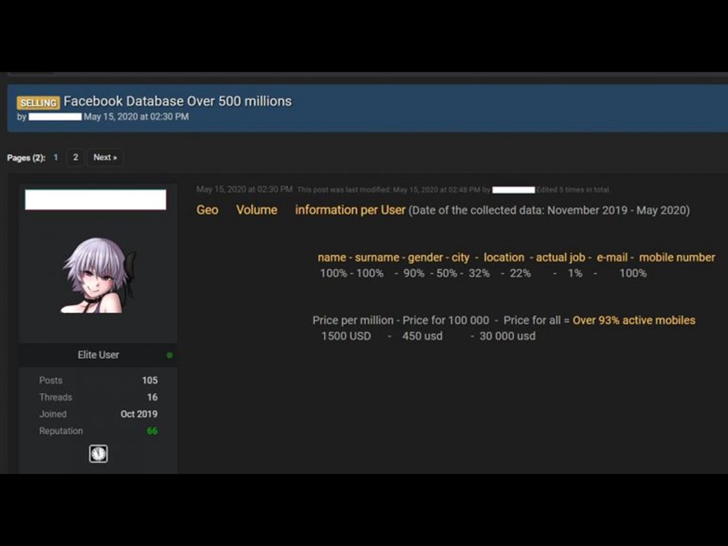
Task: Click the 'Elite User' rank label
Action: (x=98, y=355)
